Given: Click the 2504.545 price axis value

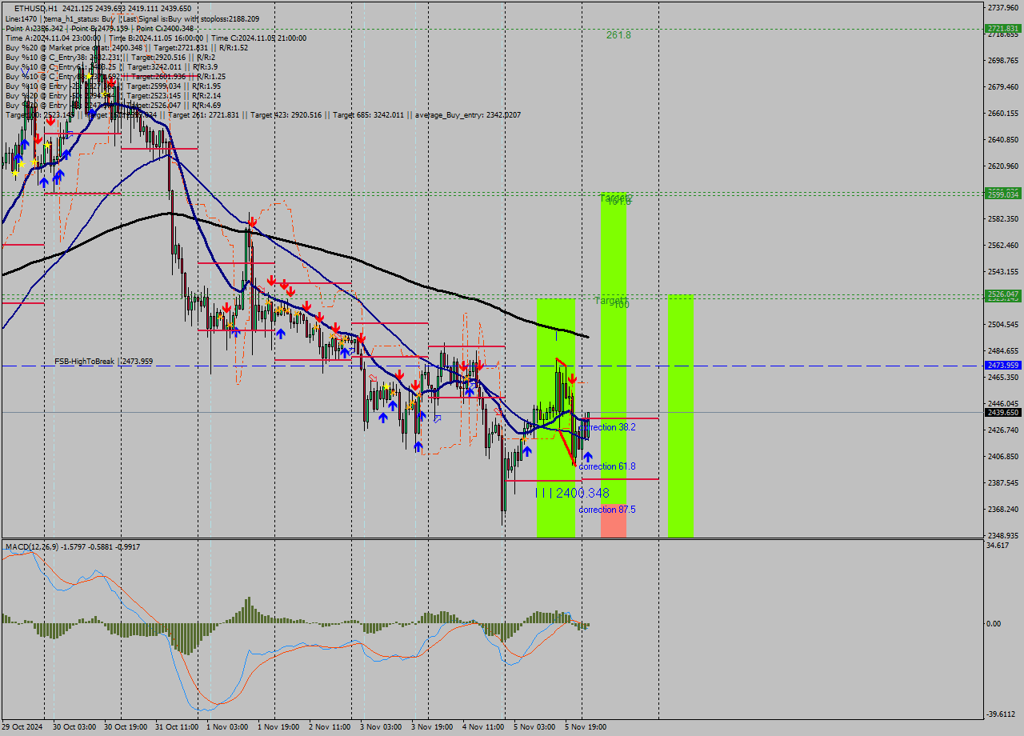Looking at the screenshot, I should pos(1003,324).
